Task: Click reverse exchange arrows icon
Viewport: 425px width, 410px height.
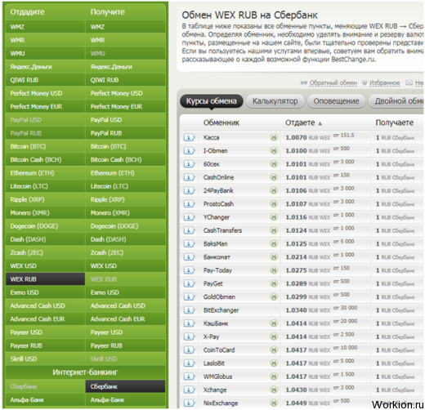Action: [303, 82]
